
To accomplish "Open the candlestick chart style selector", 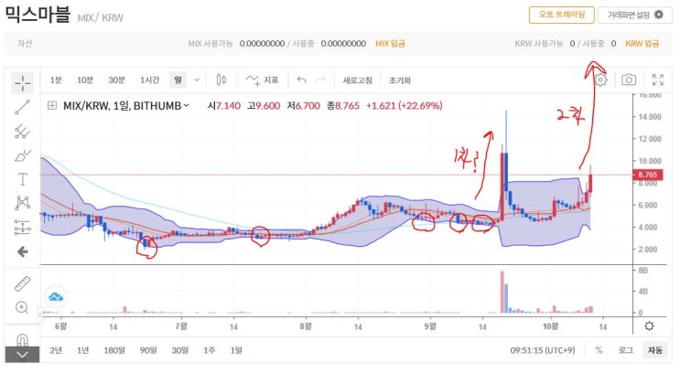I will pos(221,80).
